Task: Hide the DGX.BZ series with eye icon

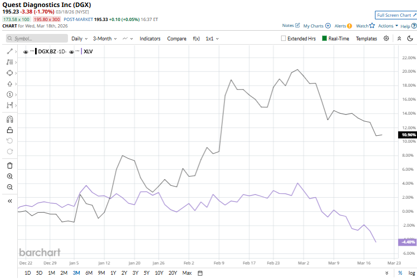Action: 25,52
